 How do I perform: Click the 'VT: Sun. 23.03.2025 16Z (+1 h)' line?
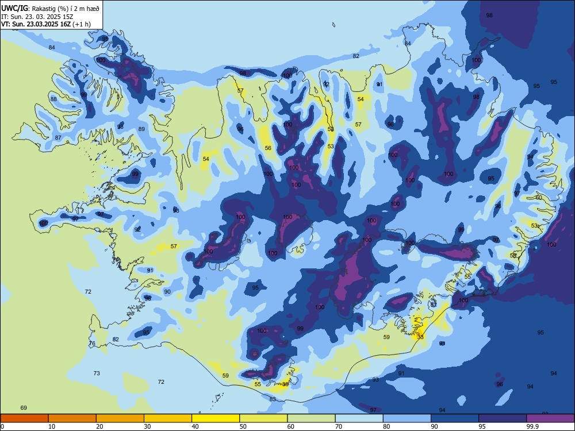(46, 24)
